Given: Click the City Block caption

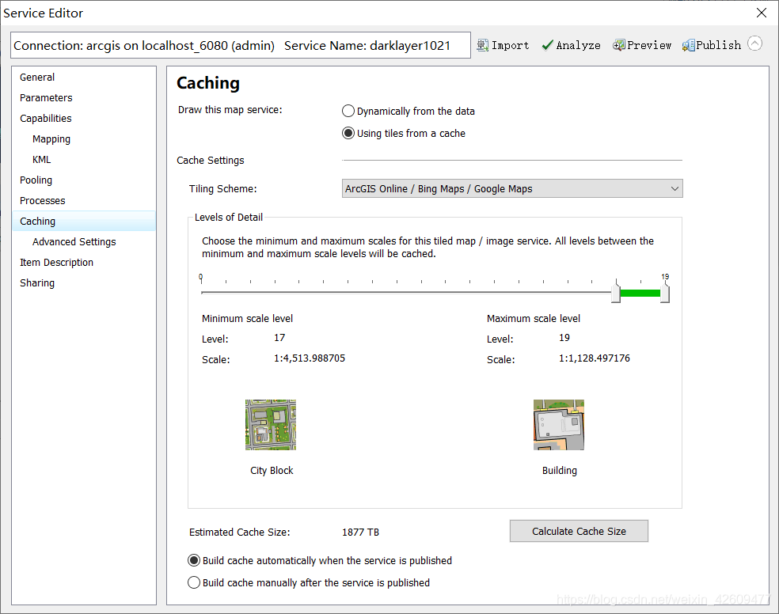Looking at the screenshot, I should pos(272,471).
